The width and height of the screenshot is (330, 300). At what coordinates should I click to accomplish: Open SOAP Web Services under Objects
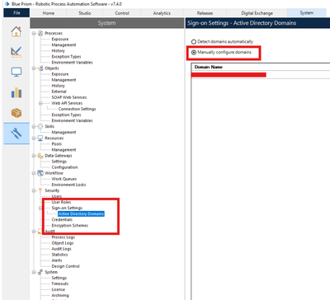tap(69, 97)
